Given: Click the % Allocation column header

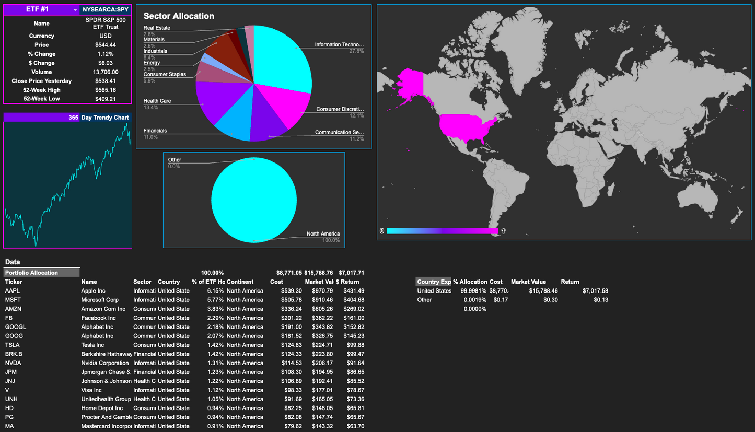Looking at the screenshot, I should 470,282.
